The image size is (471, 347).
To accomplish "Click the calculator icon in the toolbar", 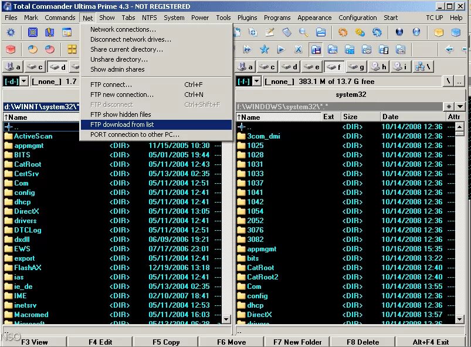I will [x=287, y=32].
